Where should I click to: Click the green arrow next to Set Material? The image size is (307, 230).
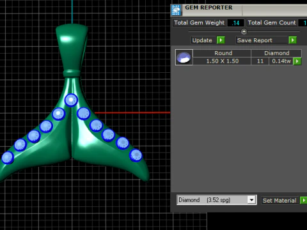[304, 201]
